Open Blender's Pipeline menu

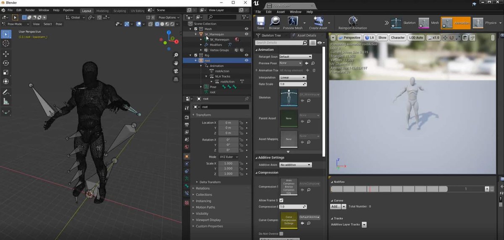pos(68,10)
